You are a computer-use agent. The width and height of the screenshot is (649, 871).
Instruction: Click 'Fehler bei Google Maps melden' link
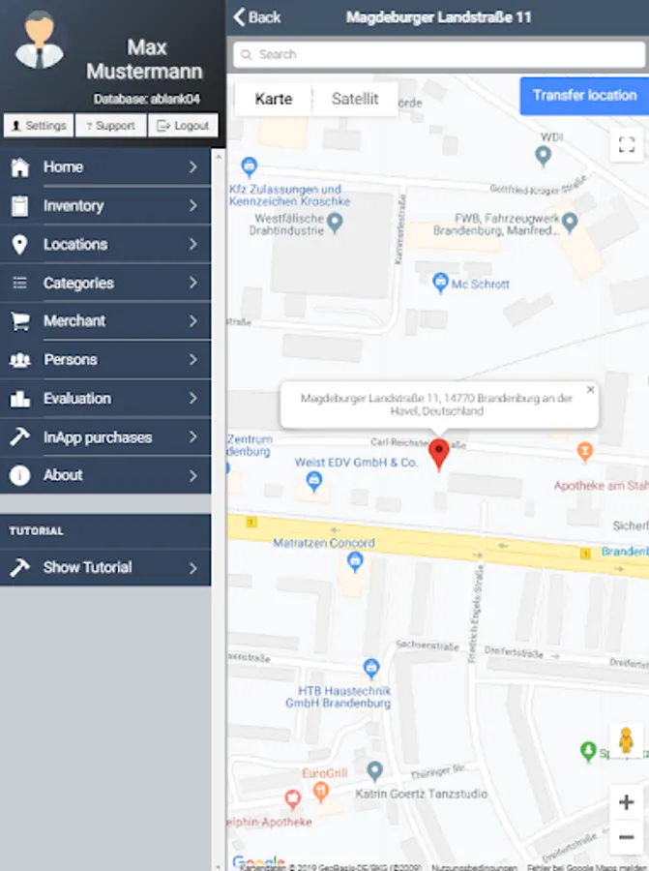click(586, 866)
